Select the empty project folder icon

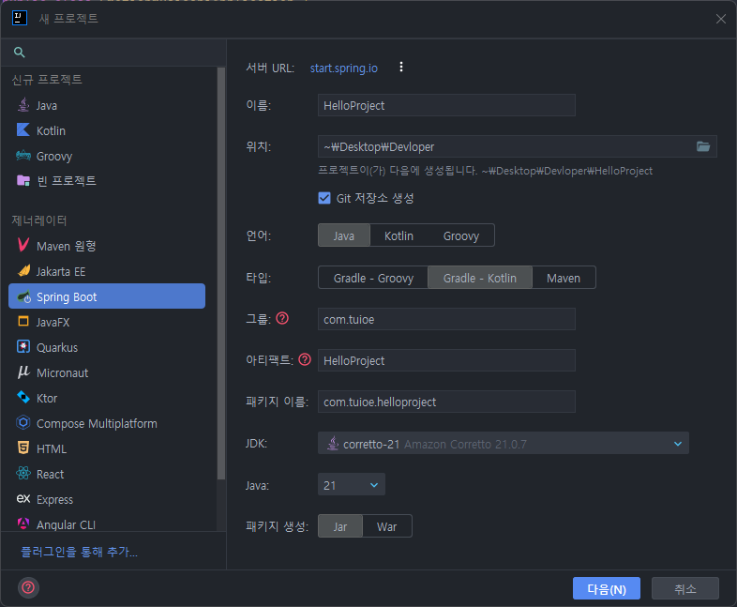(x=23, y=180)
